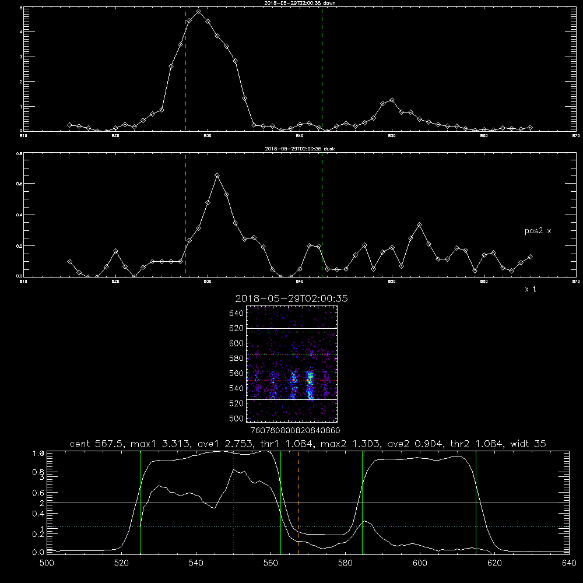Click the bottom plot x-axis label 620
The width and height of the screenshot is (583, 583).
tap(494, 563)
